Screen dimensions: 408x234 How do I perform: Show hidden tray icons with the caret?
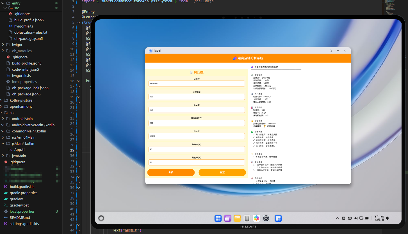pos(338,218)
